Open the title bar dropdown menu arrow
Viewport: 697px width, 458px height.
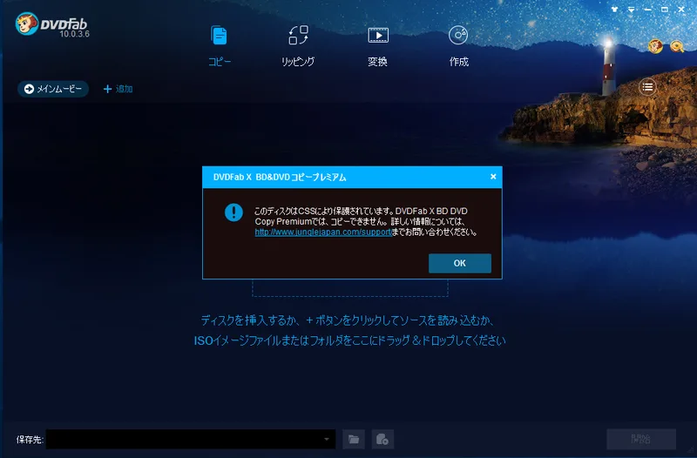pos(631,10)
